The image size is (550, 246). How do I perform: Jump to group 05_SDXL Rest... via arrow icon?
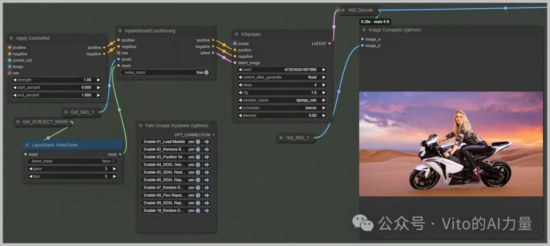(x=207, y=172)
